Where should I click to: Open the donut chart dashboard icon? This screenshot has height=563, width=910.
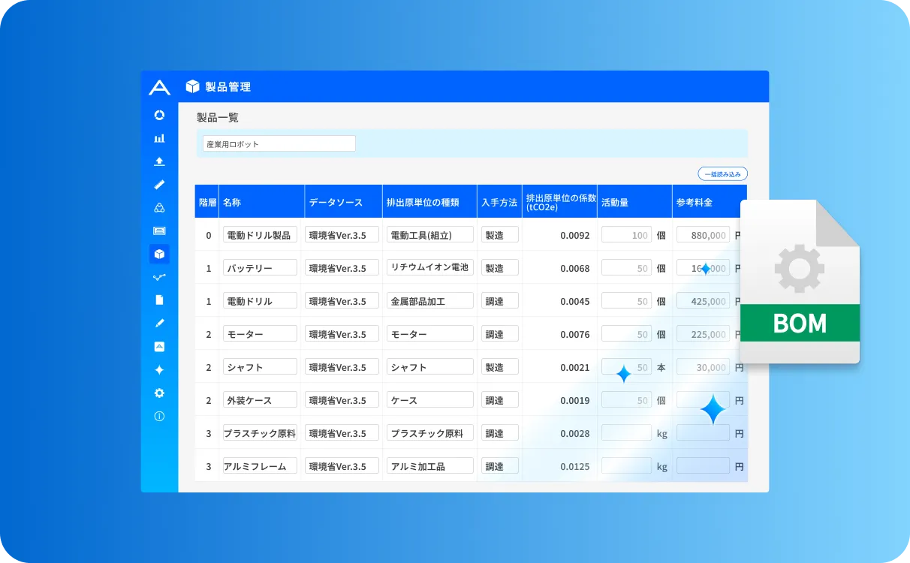pyautogui.click(x=159, y=115)
